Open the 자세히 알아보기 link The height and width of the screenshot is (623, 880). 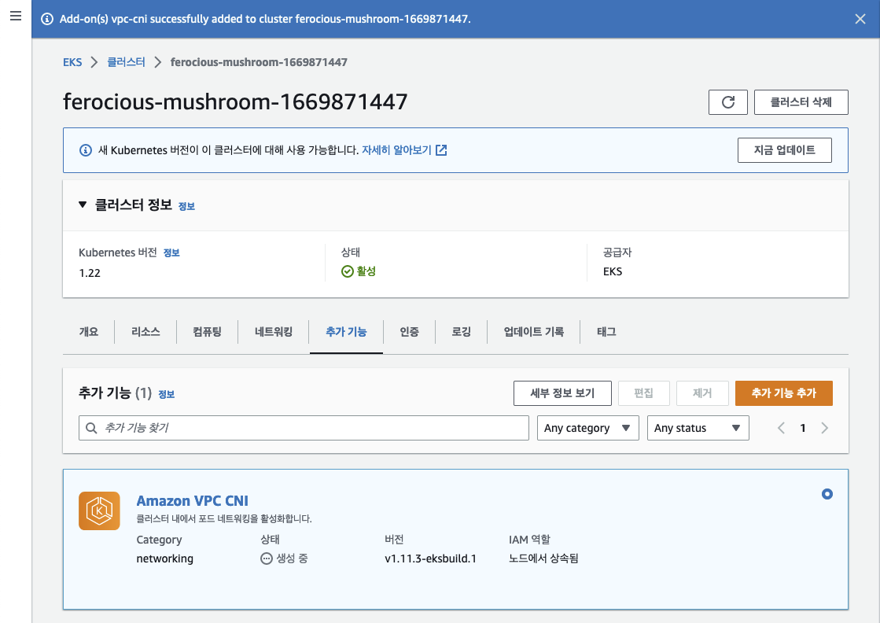397,150
